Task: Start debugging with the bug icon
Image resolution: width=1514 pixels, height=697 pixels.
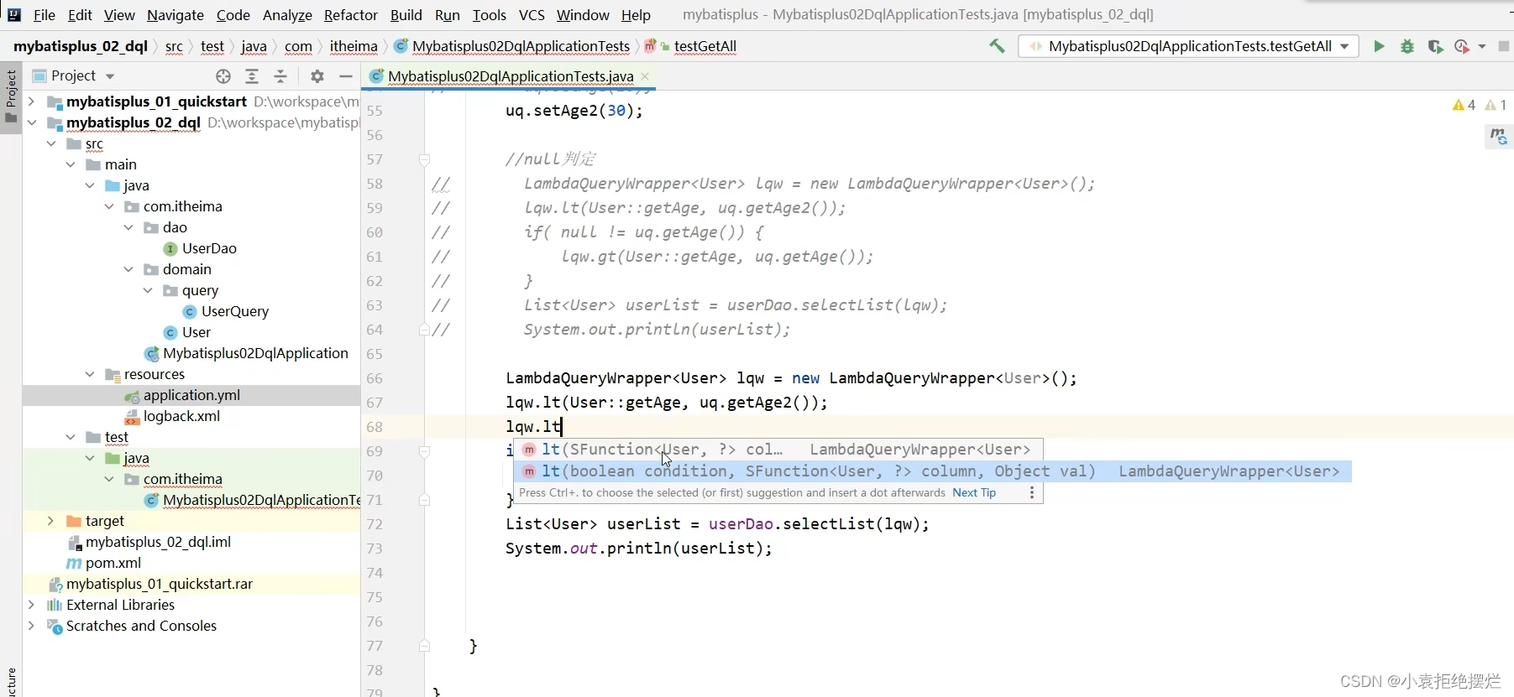Action: pyautogui.click(x=1407, y=46)
